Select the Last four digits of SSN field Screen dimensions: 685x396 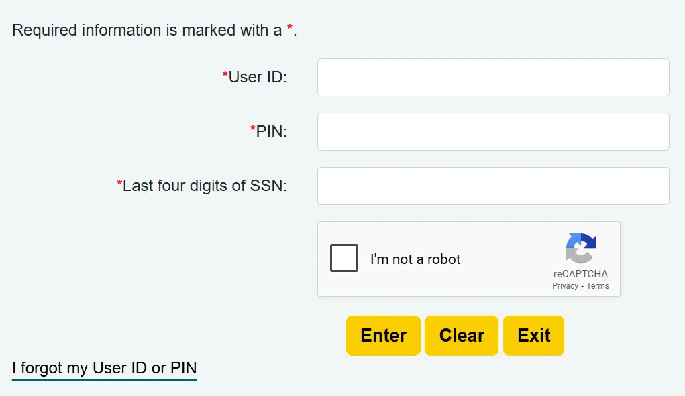pyautogui.click(x=493, y=186)
